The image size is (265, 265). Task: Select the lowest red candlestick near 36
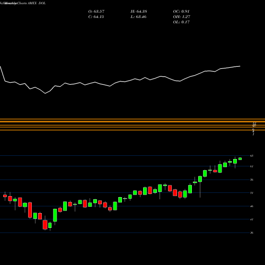pos(45,225)
